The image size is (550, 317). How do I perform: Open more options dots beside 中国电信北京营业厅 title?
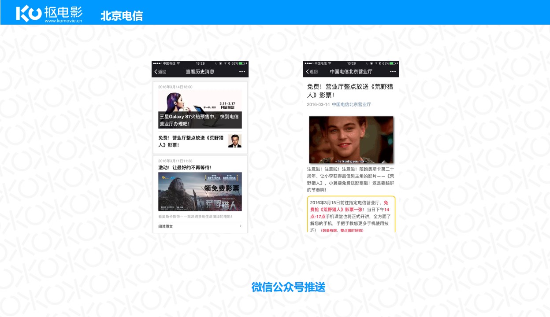pyautogui.click(x=393, y=72)
